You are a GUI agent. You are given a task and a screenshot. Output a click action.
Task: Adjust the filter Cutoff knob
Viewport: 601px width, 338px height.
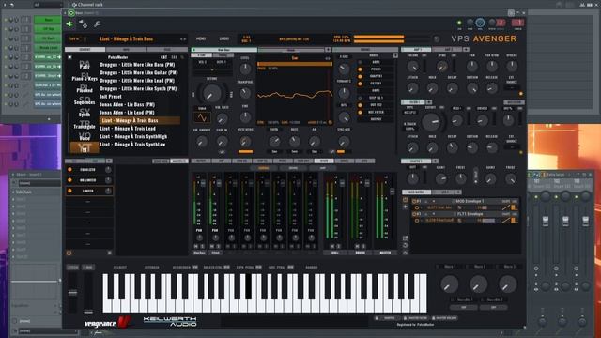click(x=431, y=122)
